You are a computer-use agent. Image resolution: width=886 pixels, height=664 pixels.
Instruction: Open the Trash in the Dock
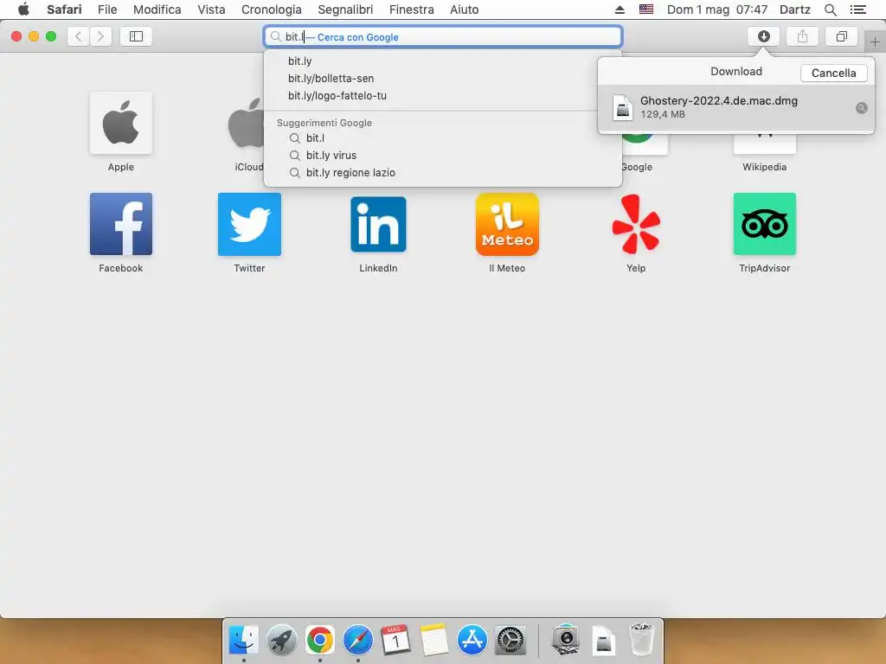click(x=641, y=640)
